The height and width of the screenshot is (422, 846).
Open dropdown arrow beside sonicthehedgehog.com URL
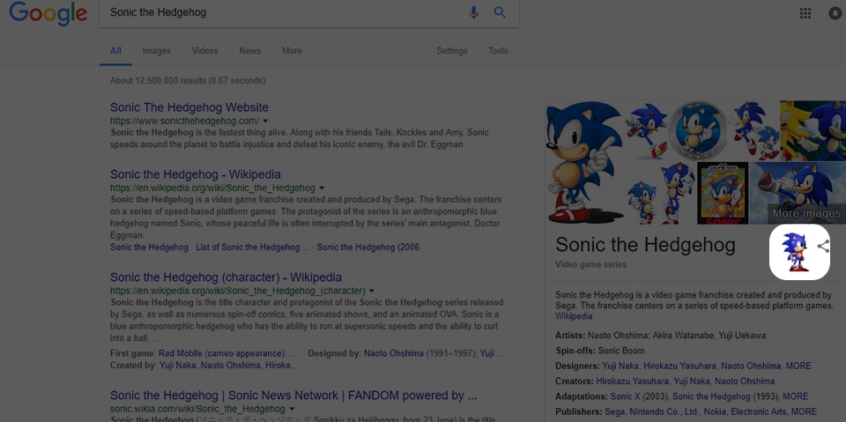click(x=265, y=121)
